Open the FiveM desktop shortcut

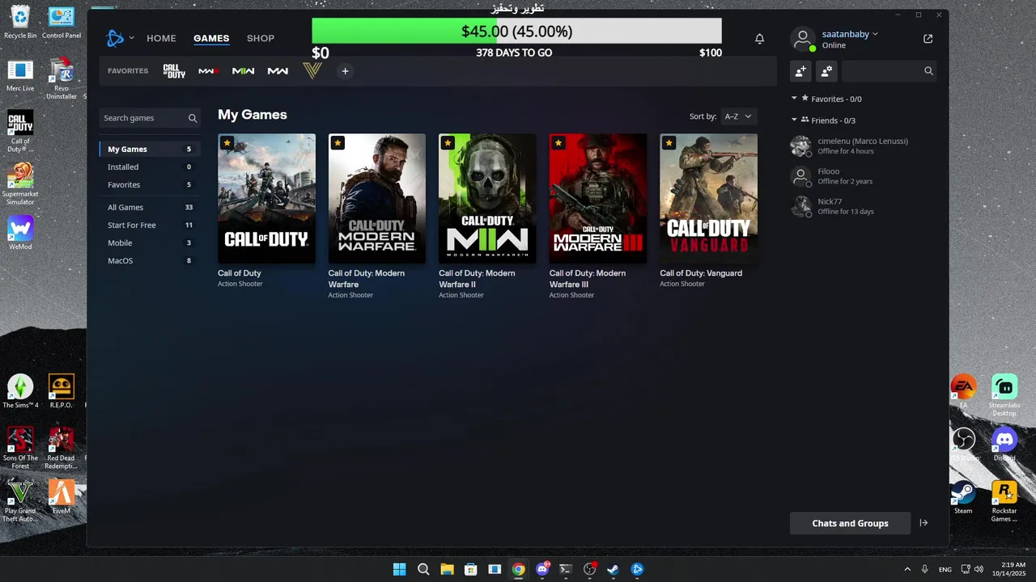(x=62, y=496)
